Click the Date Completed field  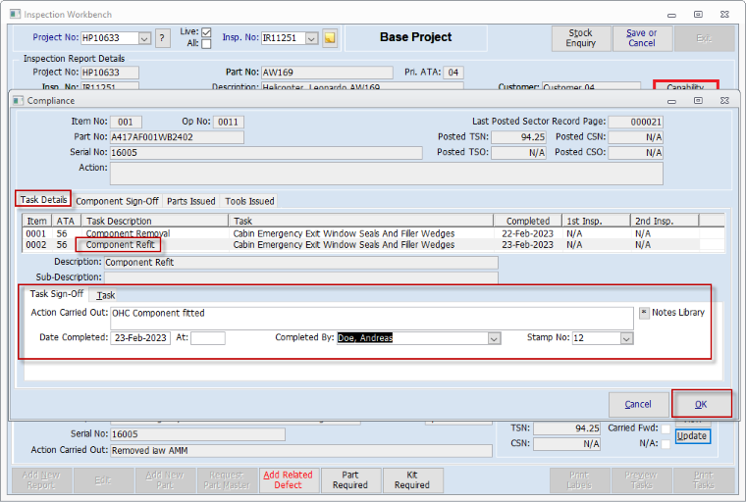(140, 338)
